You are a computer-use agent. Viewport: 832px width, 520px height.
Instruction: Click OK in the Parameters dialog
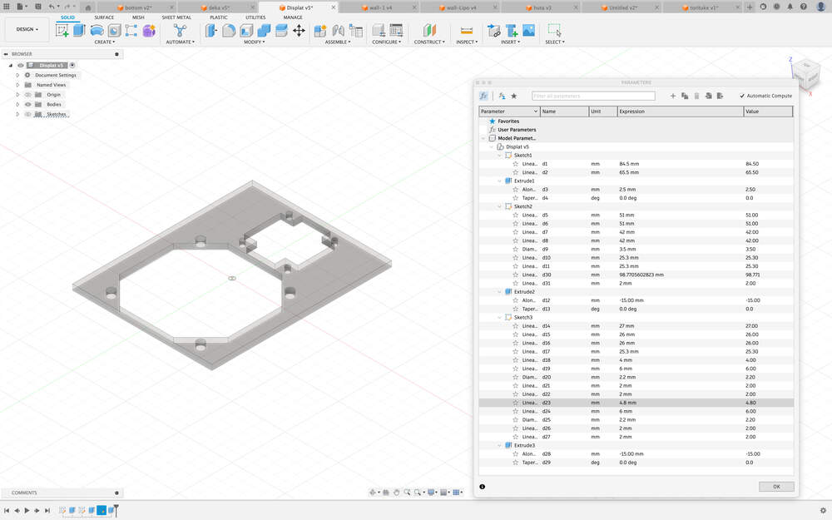click(776, 487)
